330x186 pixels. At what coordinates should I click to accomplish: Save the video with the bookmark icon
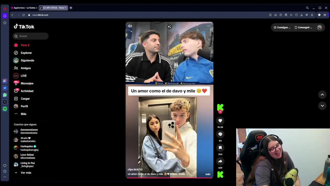pyautogui.click(x=220, y=148)
